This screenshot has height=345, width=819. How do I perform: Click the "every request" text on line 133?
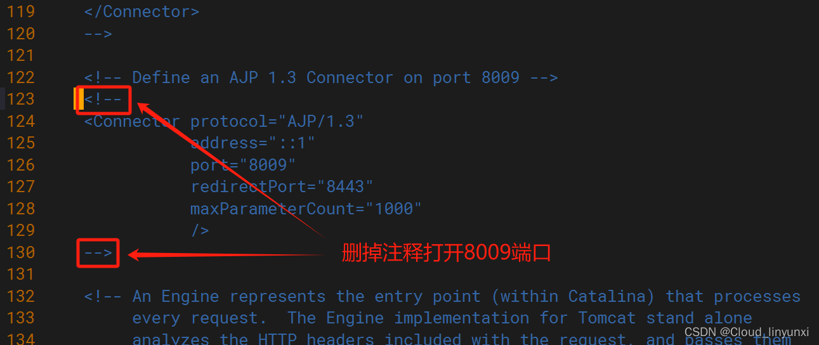(195, 318)
